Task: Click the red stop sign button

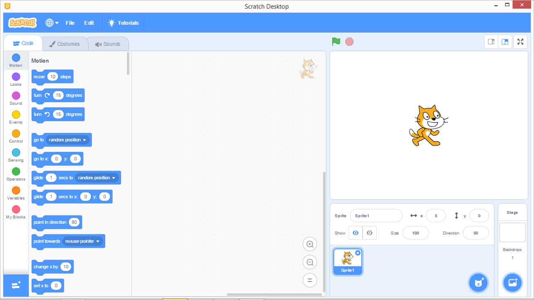Action: (x=349, y=42)
